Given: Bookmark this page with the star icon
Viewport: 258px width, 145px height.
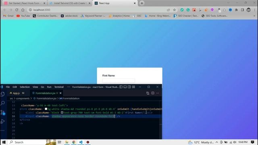Looking at the screenshot, I should coord(175,10).
